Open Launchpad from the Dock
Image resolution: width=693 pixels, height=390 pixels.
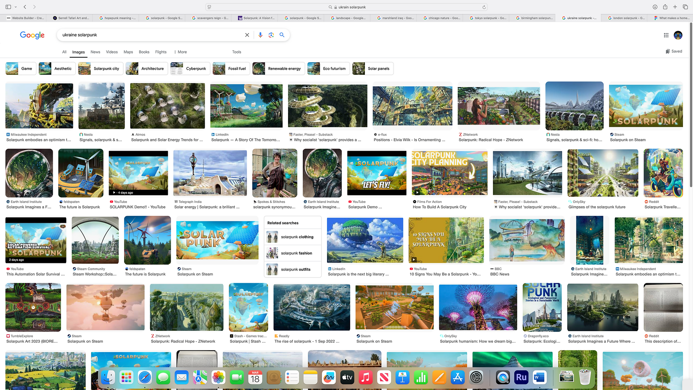(126, 378)
